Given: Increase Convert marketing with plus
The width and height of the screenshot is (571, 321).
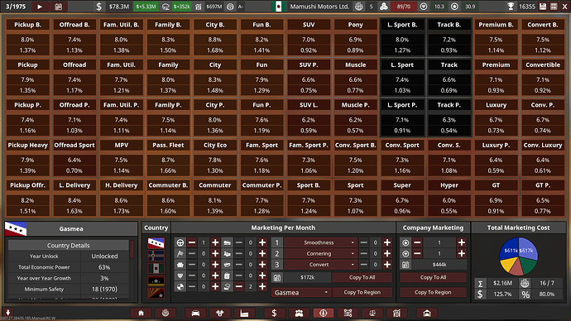Looking at the screenshot, I should 387,265.
